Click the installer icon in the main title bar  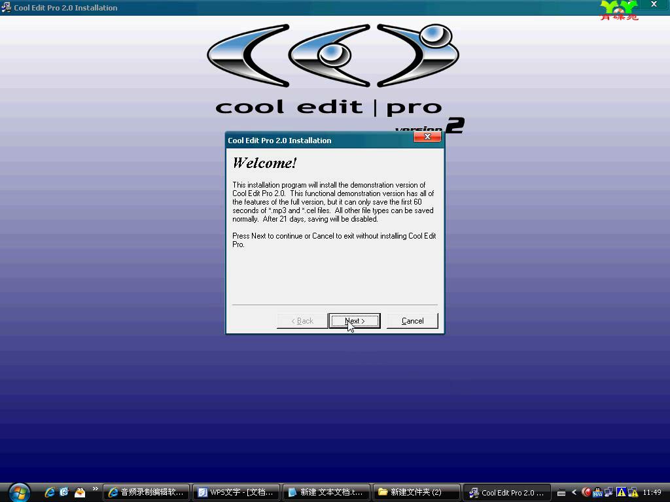tap(6, 7)
